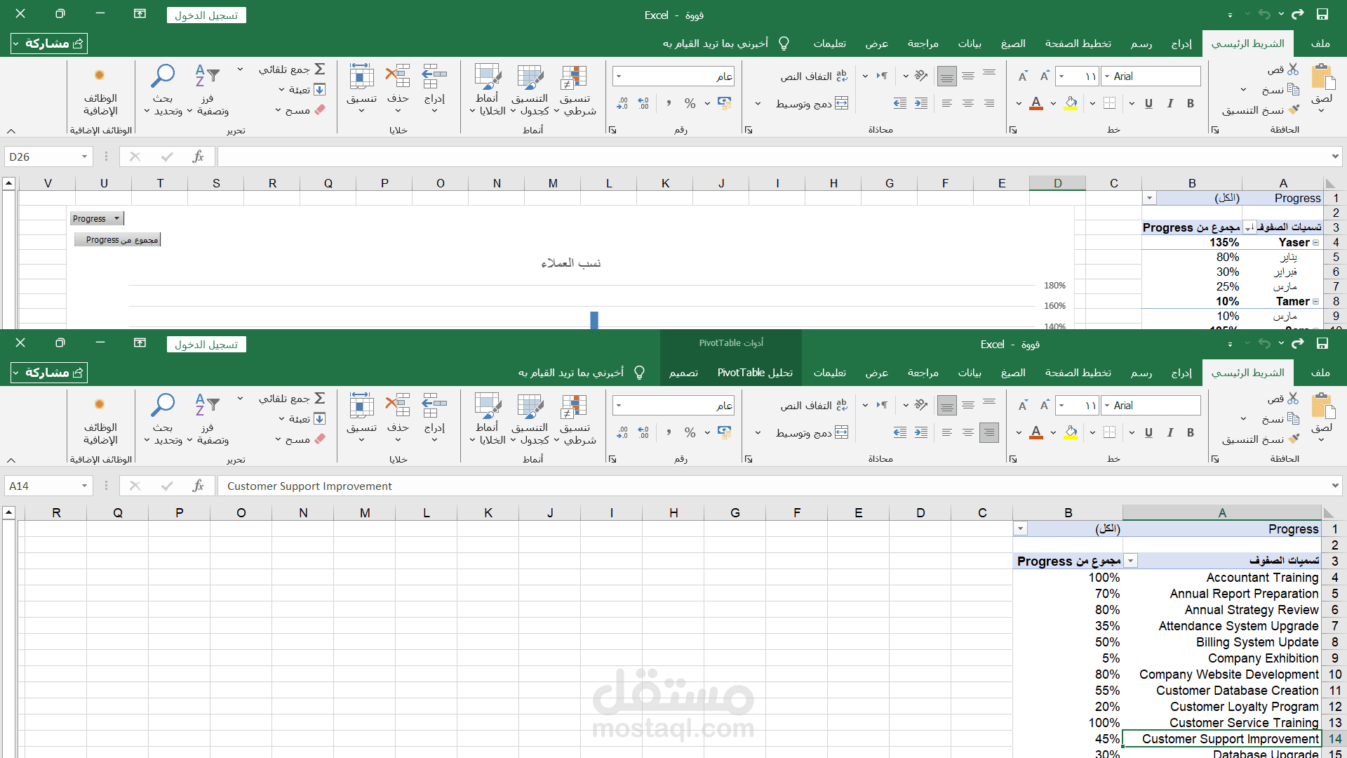The width and height of the screenshot is (1347, 758).
Task: Click Conditional Formatting icon in top ribbon
Action: pos(574,77)
